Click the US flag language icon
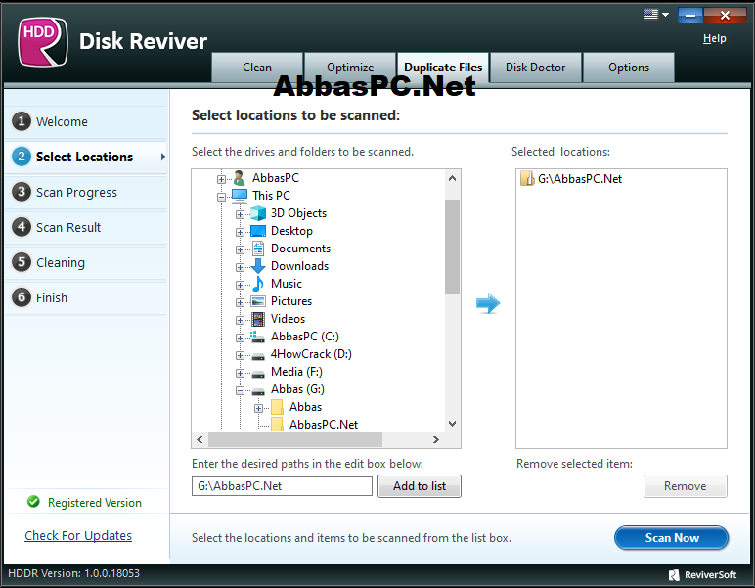The height and width of the screenshot is (588, 755). point(651,14)
